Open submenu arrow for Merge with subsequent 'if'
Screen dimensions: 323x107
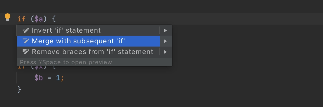pyautogui.click(x=165, y=41)
